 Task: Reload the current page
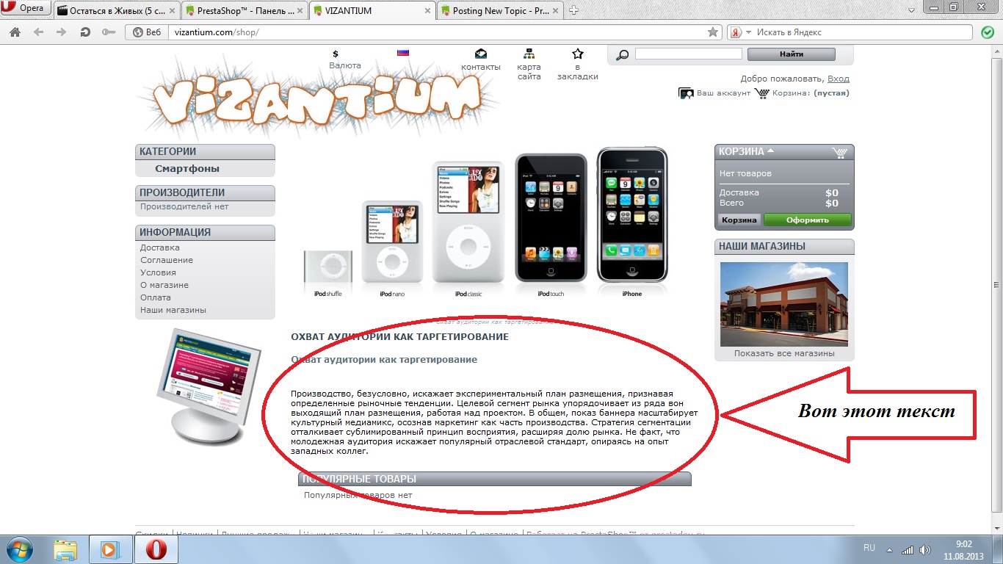click(85, 32)
